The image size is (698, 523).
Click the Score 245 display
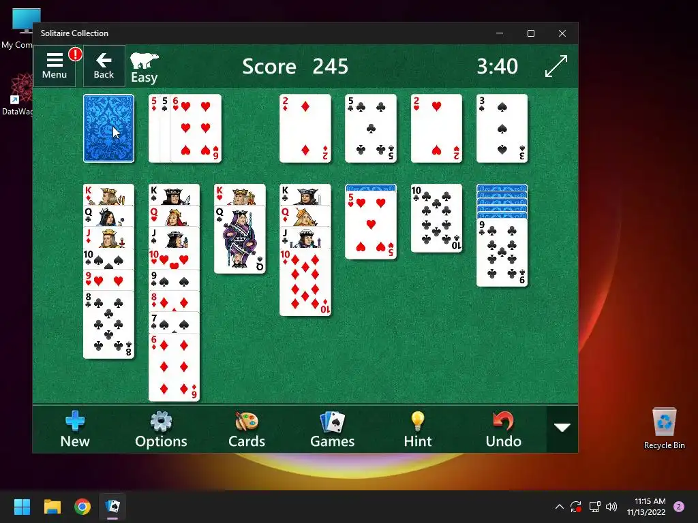coord(295,66)
